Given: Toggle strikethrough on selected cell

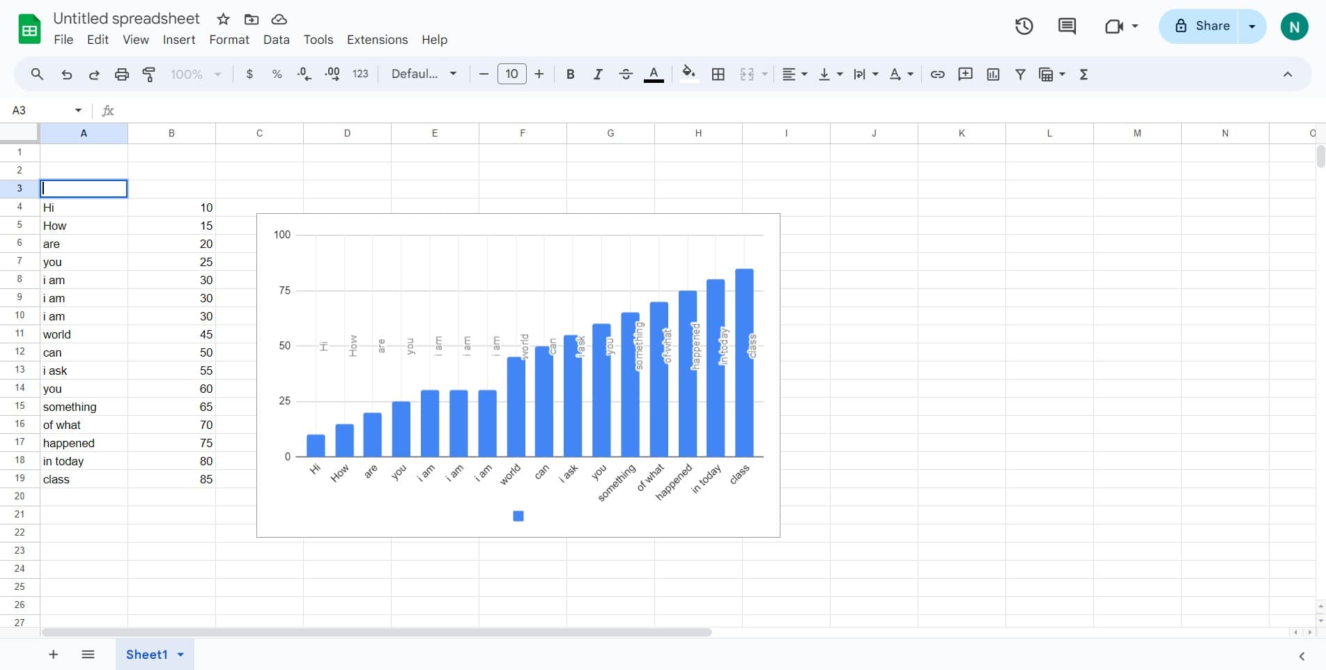Looking at the screenshot, I should pyautogui.click(x=626, y=74).
